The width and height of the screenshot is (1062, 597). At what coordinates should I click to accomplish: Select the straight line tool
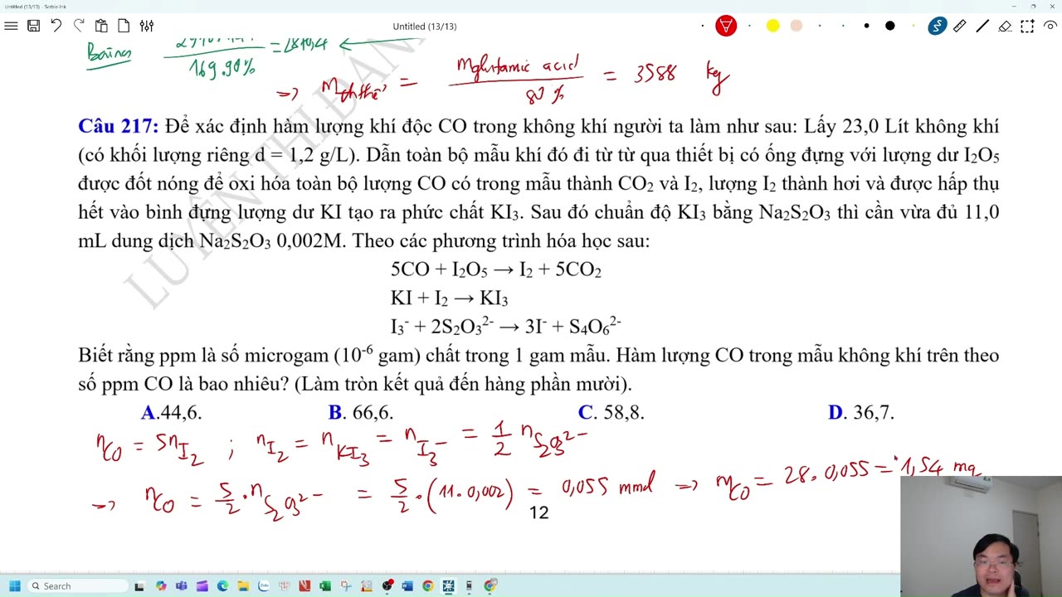[982, 26]
